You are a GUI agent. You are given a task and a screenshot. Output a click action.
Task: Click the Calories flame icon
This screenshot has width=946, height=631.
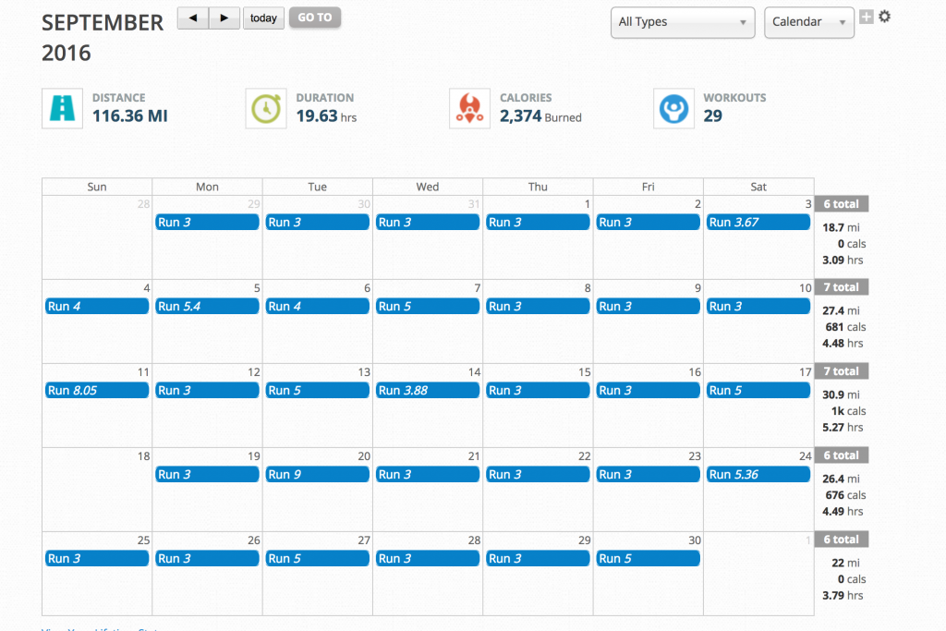pos(470,109)
